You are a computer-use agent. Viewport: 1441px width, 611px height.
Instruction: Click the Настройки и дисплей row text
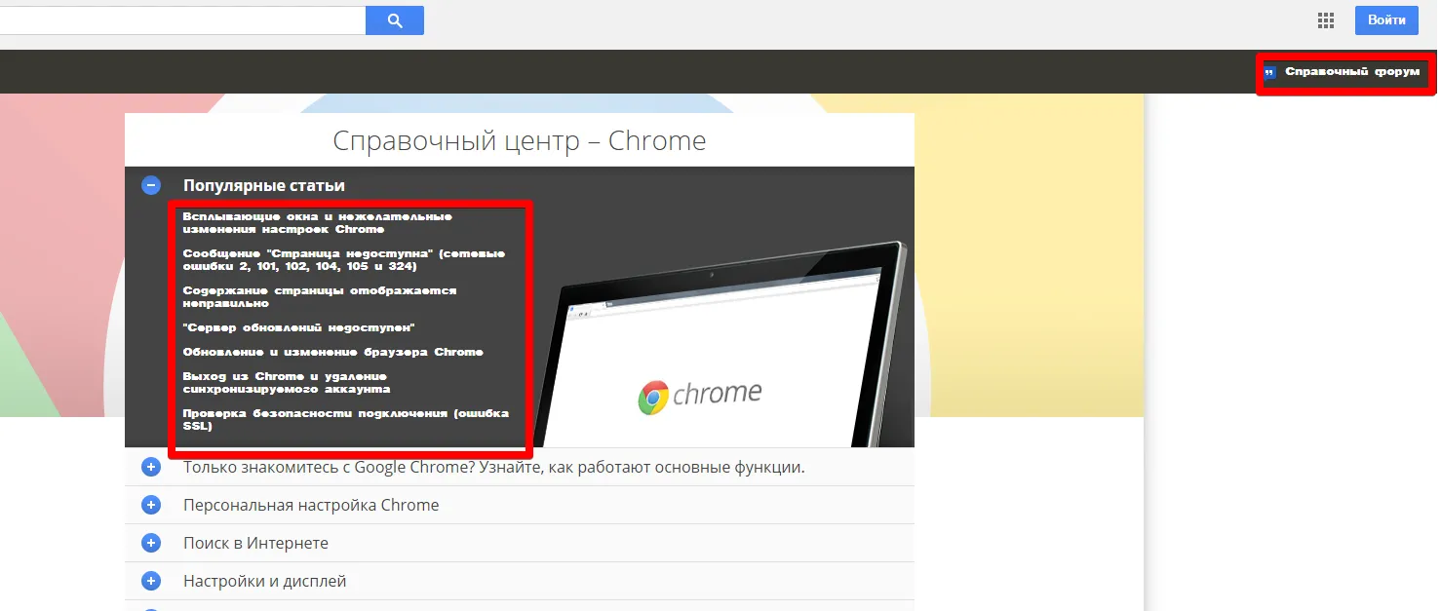pyautogui.click(x=265, y=581)
